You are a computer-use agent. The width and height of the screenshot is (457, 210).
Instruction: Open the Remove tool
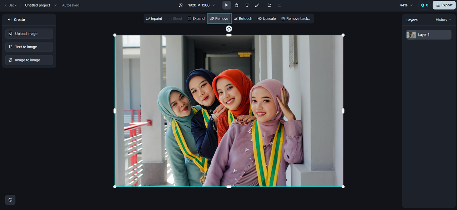[219, 19]
